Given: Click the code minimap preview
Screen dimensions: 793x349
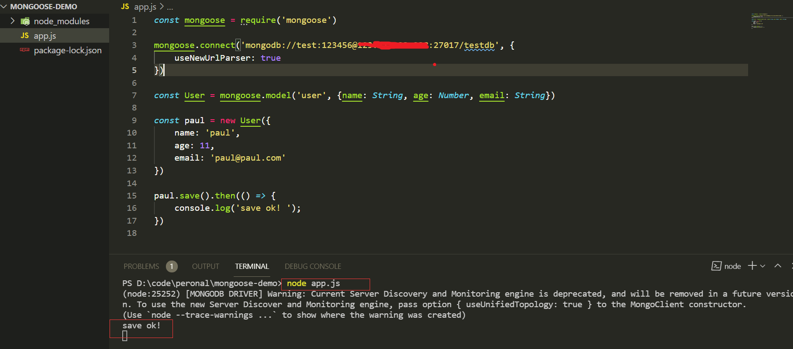Looking at the screenshot, I should click(768, 21).
